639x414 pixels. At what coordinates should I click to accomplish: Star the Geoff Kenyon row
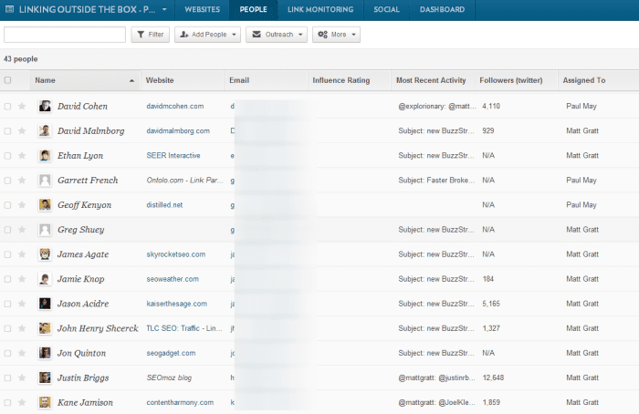pyautogui.click(x=22, y=205)
